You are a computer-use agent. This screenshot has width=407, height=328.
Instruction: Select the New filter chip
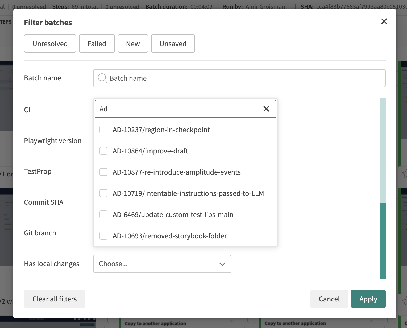click(133, 44)
